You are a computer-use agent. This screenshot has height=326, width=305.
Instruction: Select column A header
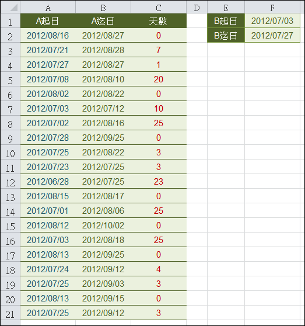[48, 7]
